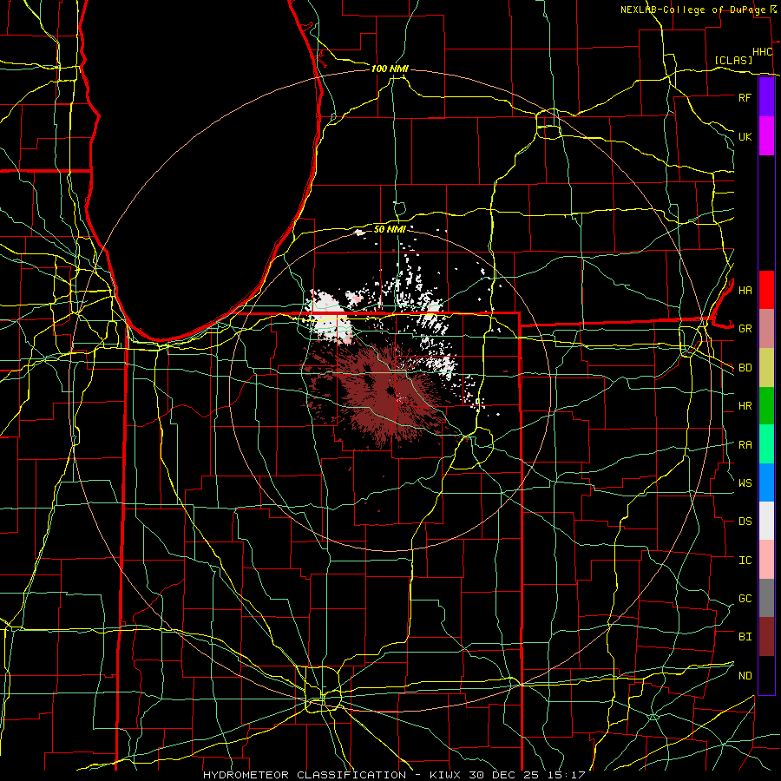This screenshot has width=781, height=781.
Task: Click the HA red legend swatch
Action: (766, 290)
